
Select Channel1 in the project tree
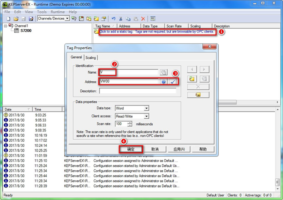click(x=21, y=26)
